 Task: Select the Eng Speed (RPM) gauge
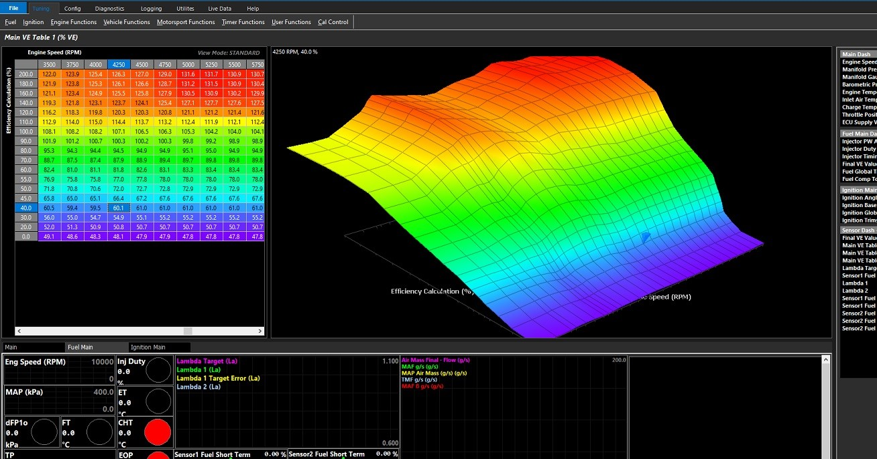59,370
